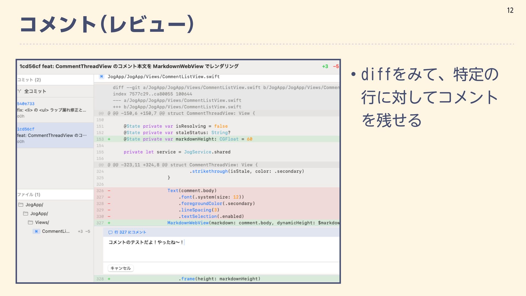The width and height of the screenshot is (526, 296).
Task: Select 全コミット entry
Action: [x=35, y=91]
